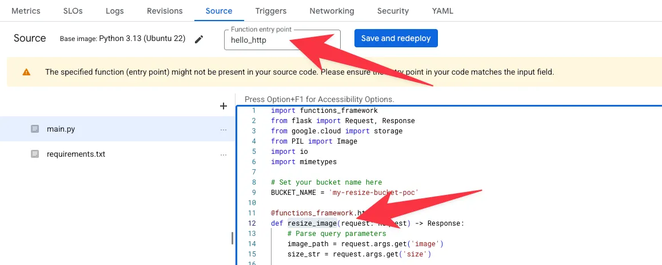The height and width of the screenshot is (265, 662).
Task: Click the orange warning triangle icon
Action: (x=26, y=72)
